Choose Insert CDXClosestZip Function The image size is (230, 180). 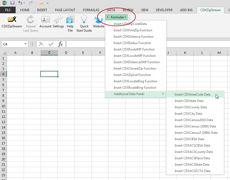pyautogui.click(x=136, y=68)
